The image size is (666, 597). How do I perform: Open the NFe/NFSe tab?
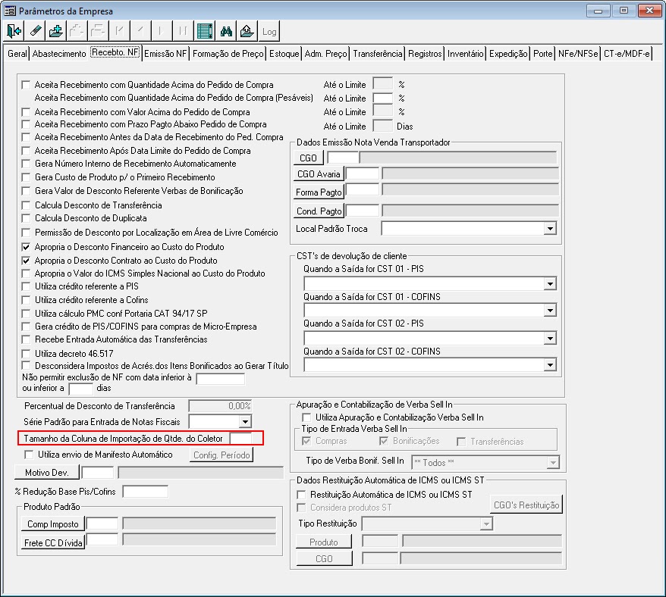[x=578, y=54]
